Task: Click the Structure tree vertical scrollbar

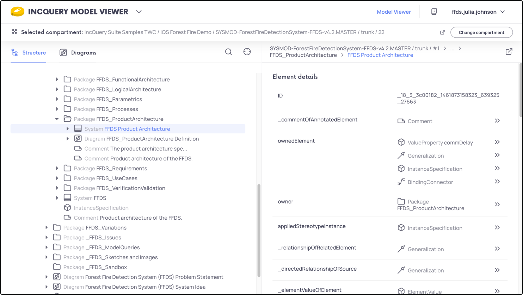Action: pos(259,231)
